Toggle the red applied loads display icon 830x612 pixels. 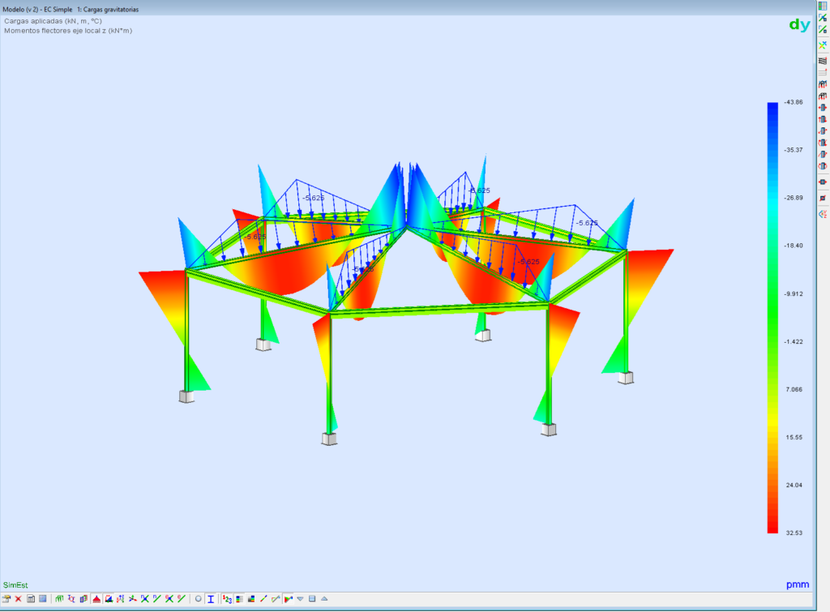point(96,599)
